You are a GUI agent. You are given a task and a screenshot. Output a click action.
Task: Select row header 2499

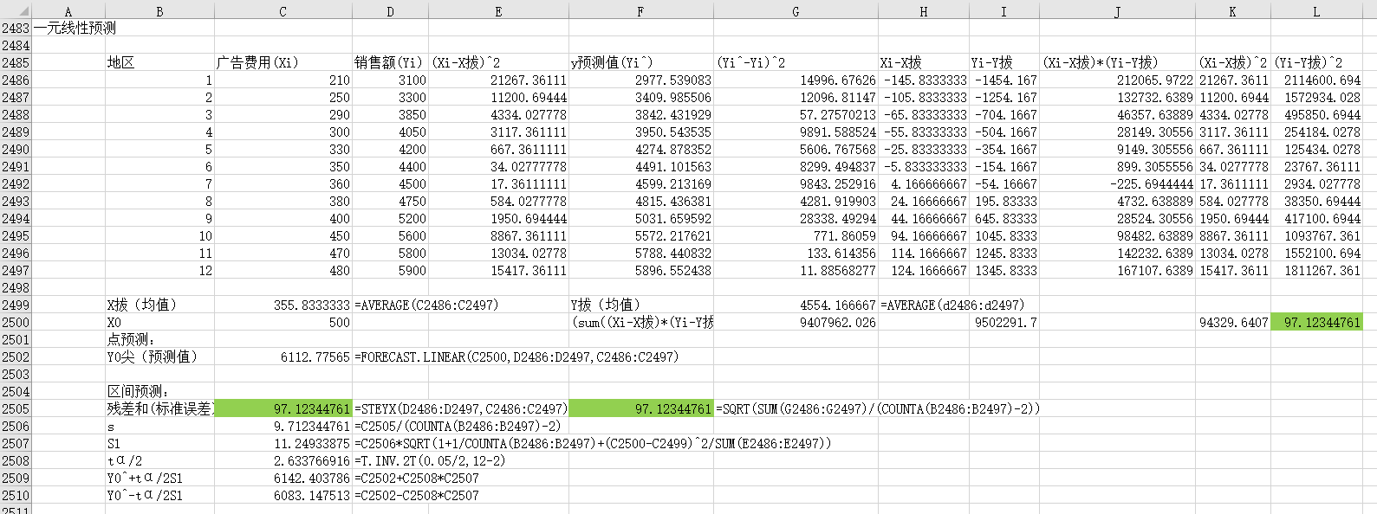tap(16, 305)
